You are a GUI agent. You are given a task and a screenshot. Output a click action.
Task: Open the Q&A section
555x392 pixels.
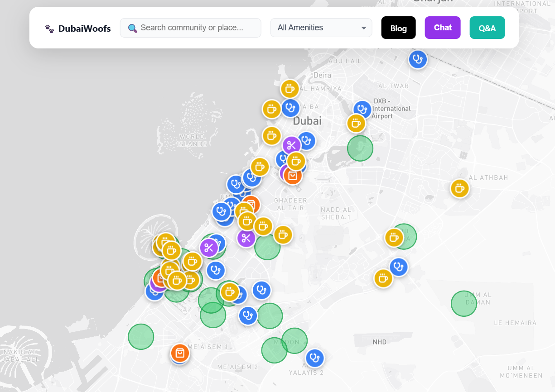click(x=487, y=27)
